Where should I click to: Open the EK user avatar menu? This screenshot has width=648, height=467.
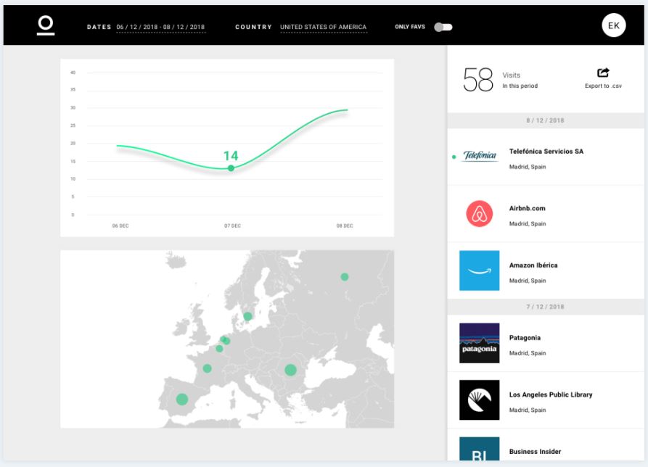point(613,25)
